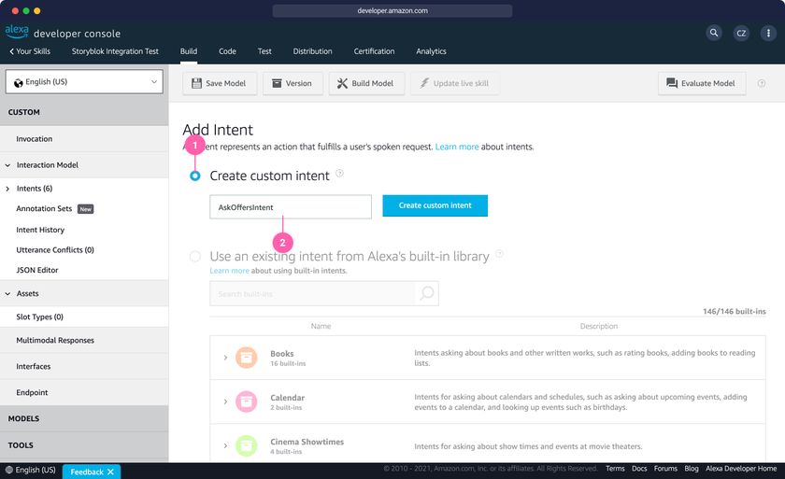Click the globe icon in language selector
The height and width of the screenshot is (479, 785).
tap(19, 82)
